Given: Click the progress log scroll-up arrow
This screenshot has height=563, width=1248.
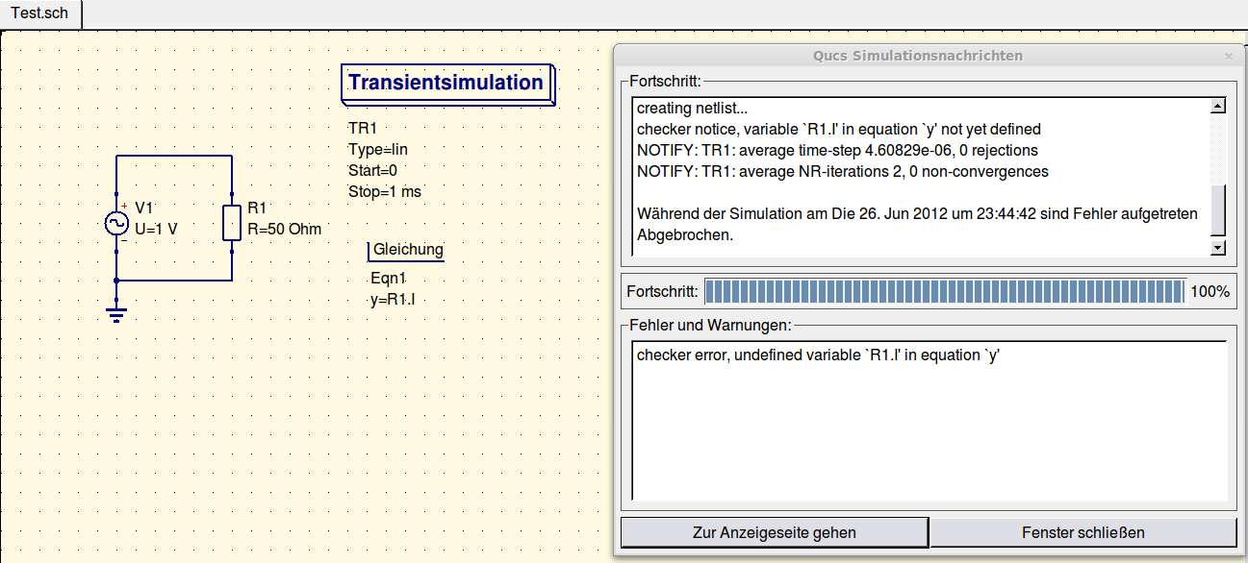Looking at the screenshot, I should coord(1218,107).
